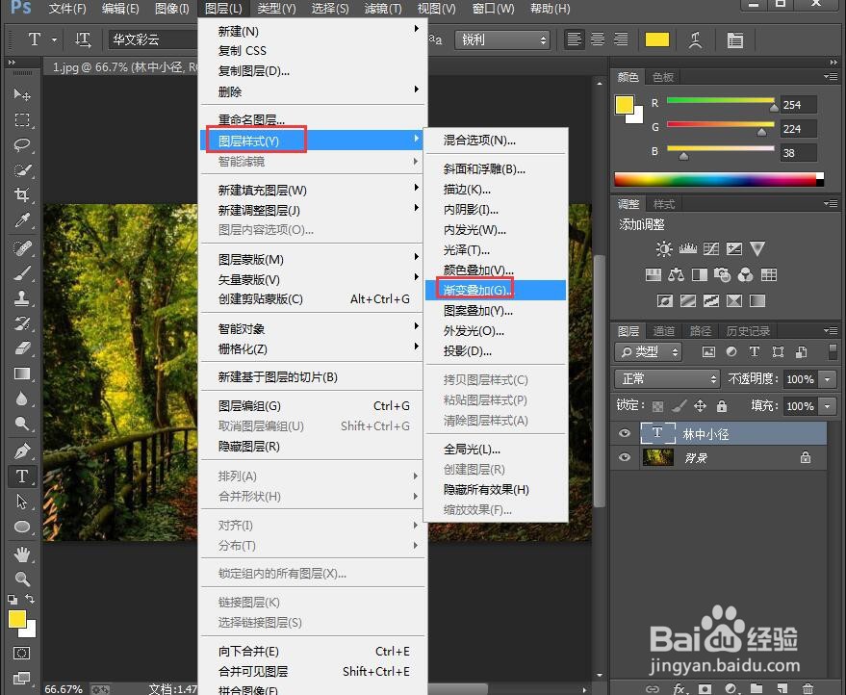Switch to the 通道 tab

point(664,331)
